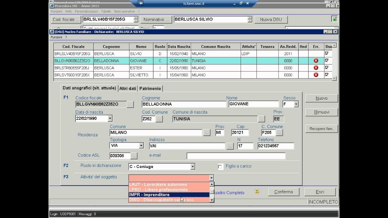Click the empty e-mail field
The width and height of the screenshot is (388, 218).
tap(236, 156)
